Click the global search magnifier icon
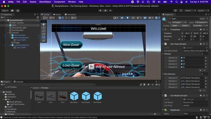The image size is (211, 119). (181, 11)
